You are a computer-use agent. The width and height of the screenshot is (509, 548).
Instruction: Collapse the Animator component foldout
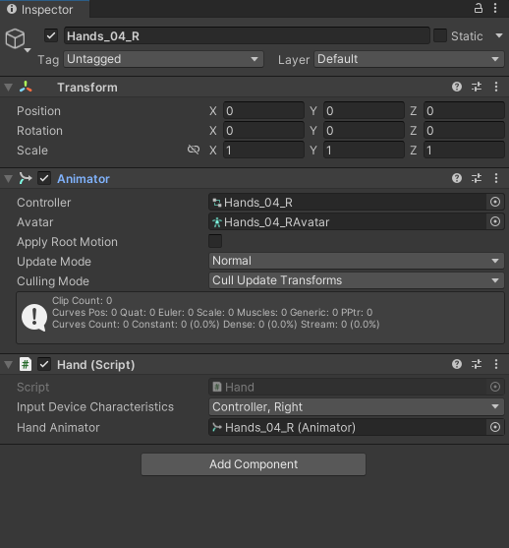pos(9,179)
